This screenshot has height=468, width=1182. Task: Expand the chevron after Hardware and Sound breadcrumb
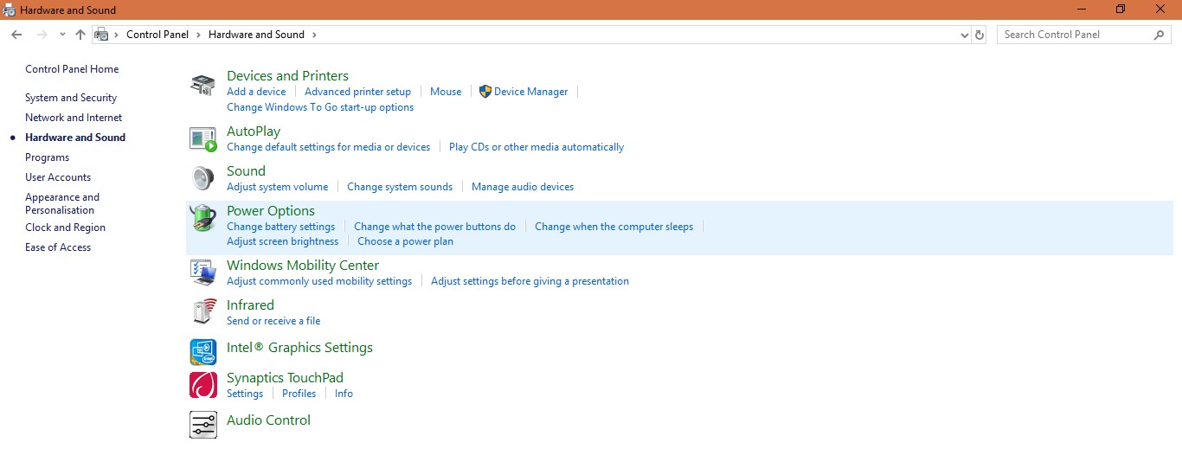coord(314,35)
